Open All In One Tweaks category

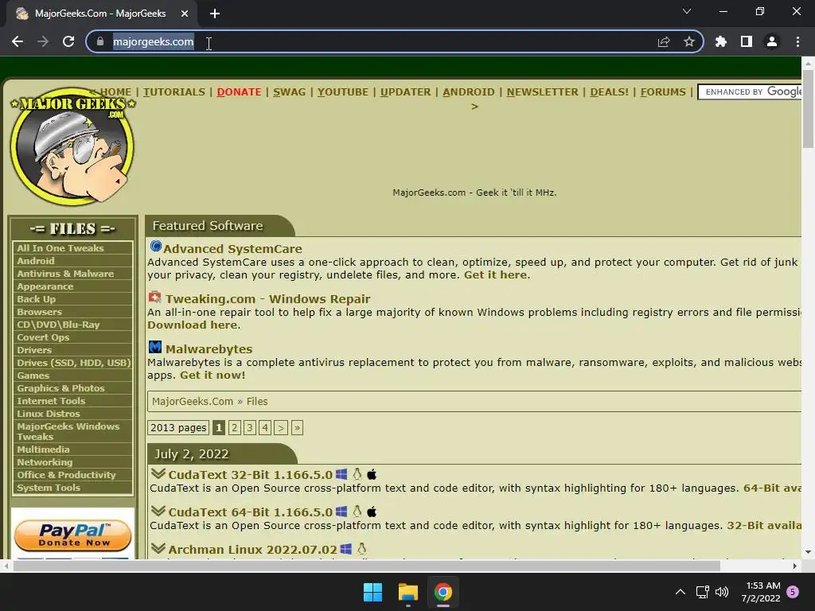[72, 248]
